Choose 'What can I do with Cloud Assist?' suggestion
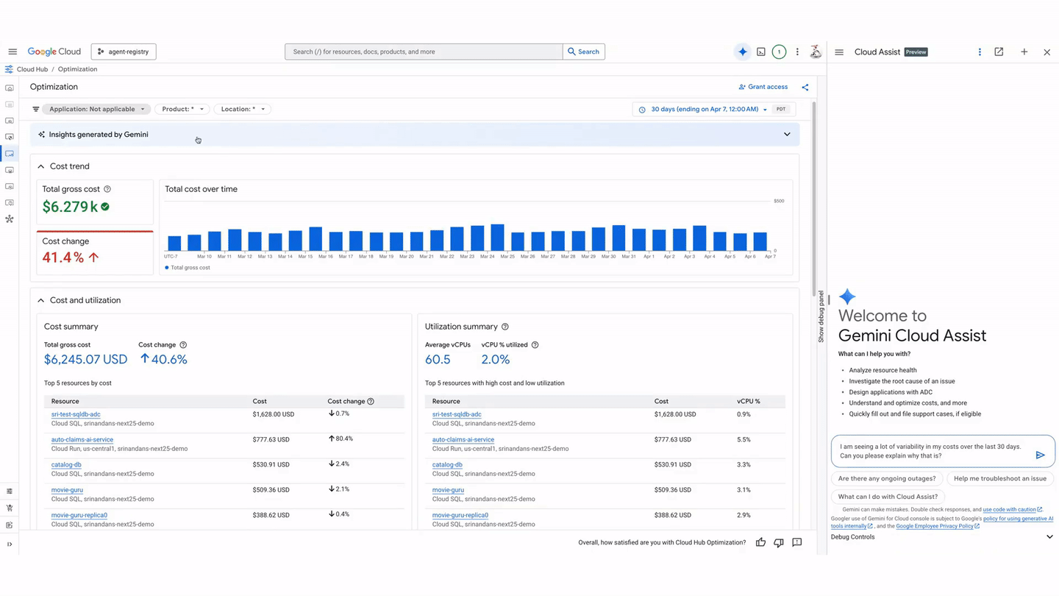Image resolution: width=1059 pixels, height=596 pixels. (888, 497)
